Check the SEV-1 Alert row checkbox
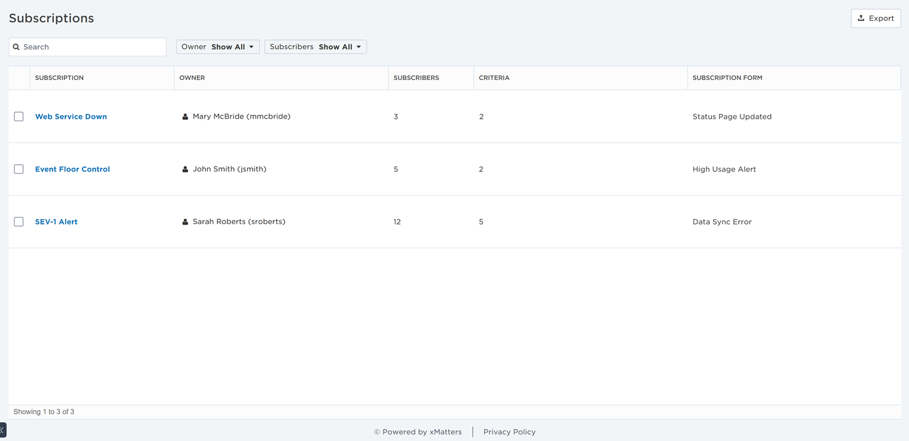This screenshot has width=909, height=441. (19, 222)
